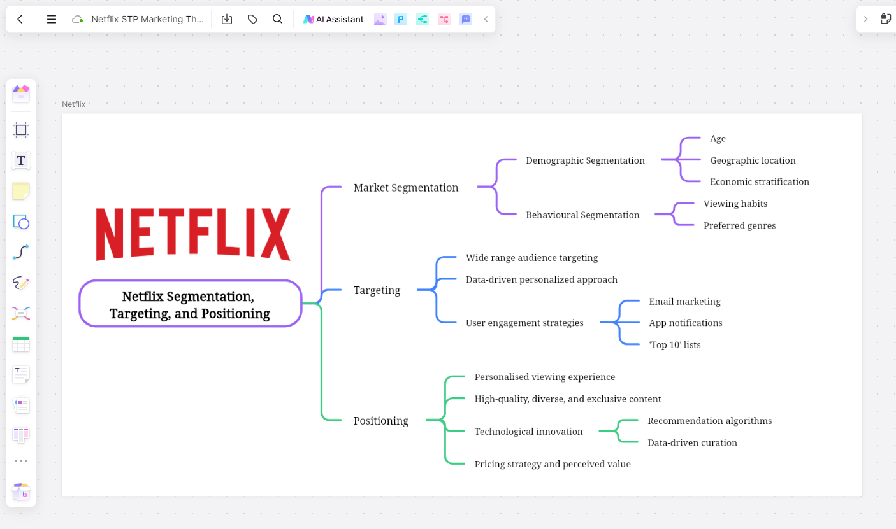
Task: Select the Pen drawing tool
Action: coord(21,283)
